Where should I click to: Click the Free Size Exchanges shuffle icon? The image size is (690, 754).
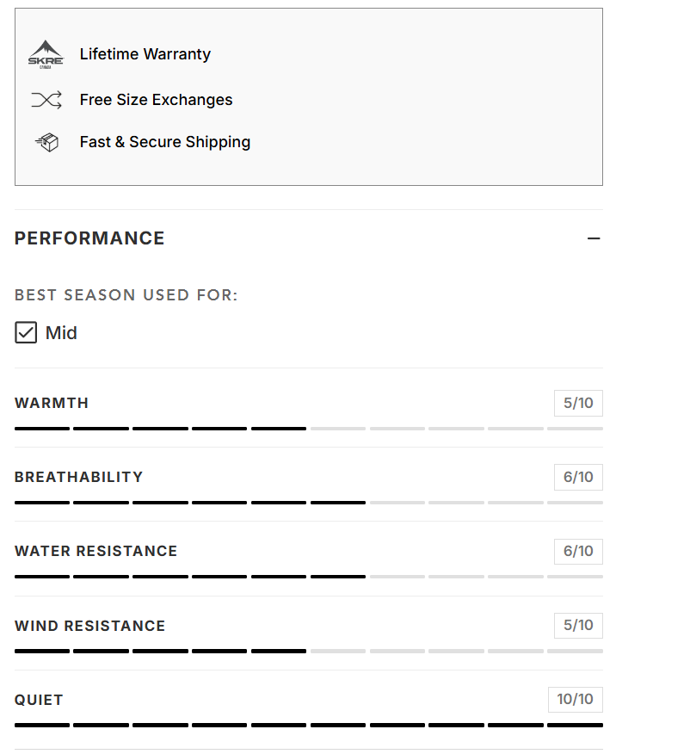coord(46,100)
